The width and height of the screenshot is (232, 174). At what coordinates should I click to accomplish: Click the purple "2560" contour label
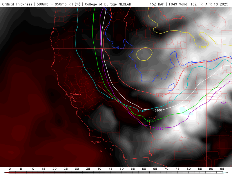[159, 128]
